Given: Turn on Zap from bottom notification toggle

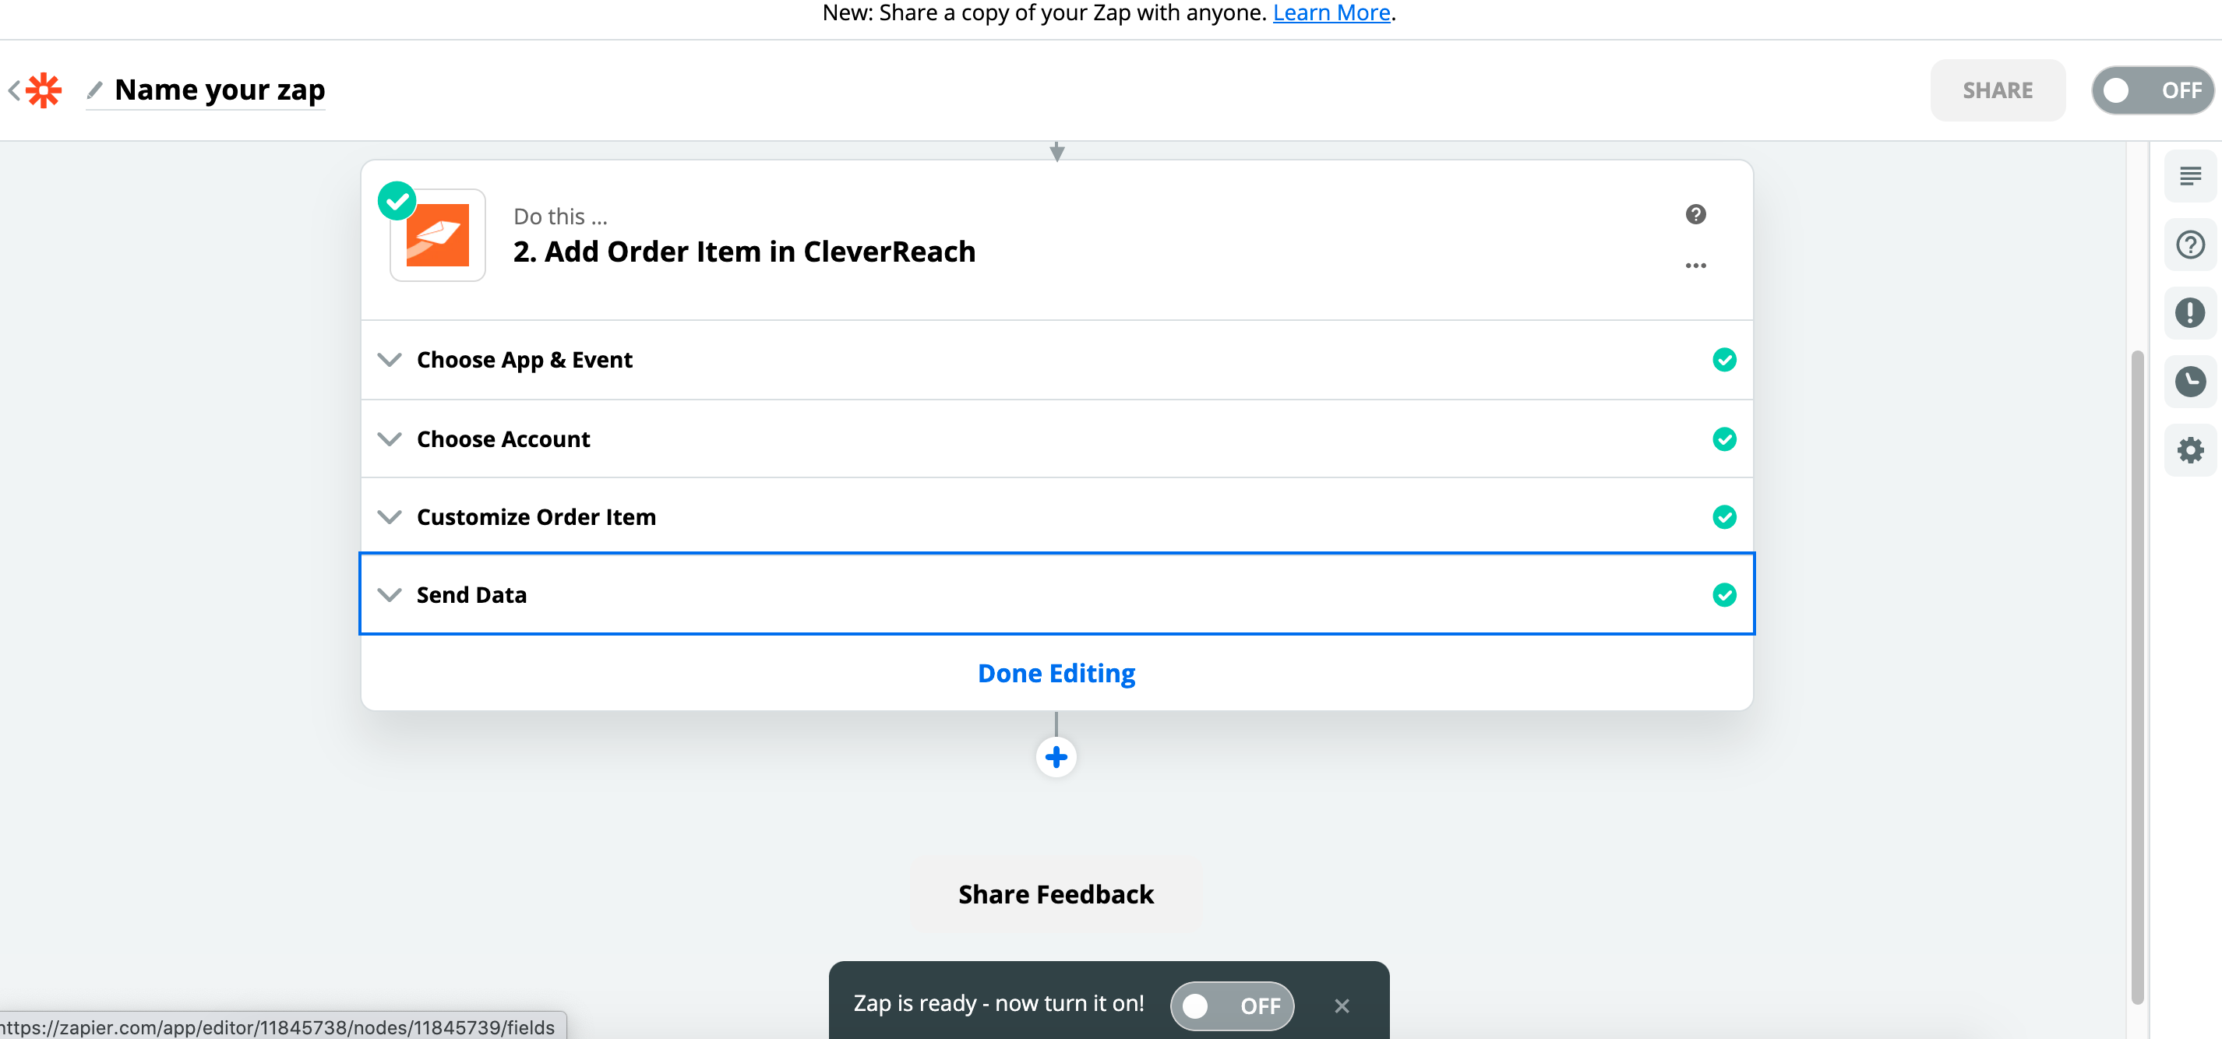Looking at the screenshot, I should click(1231, 1006).
